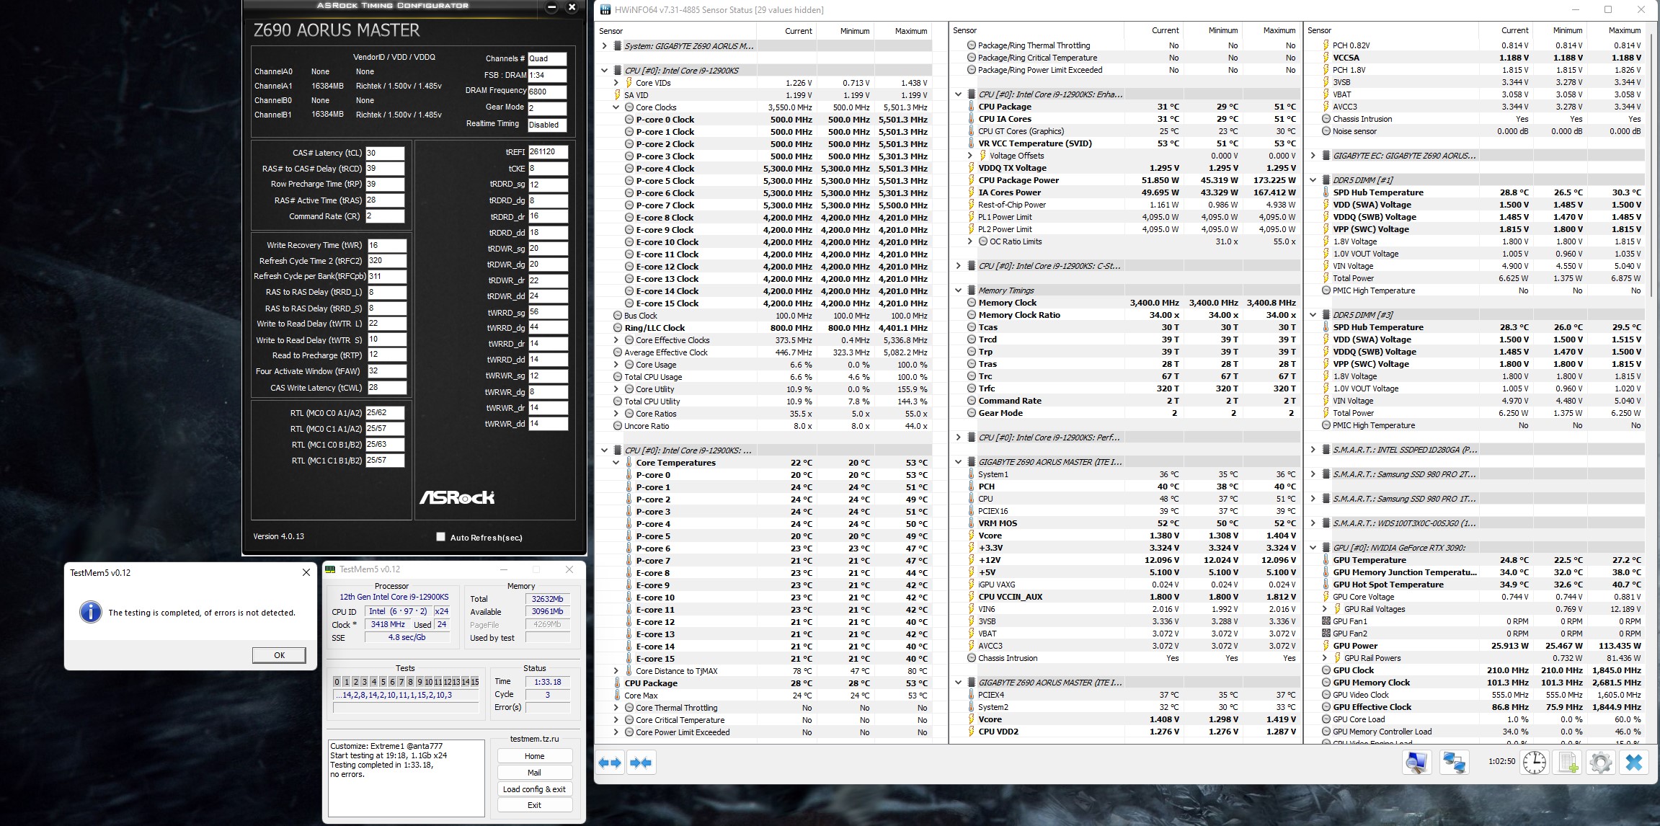Open the monitor search sensor icon
The height and width of the screenshot is (826, 1660).
pyautogui.click(x=1416, y=762)
